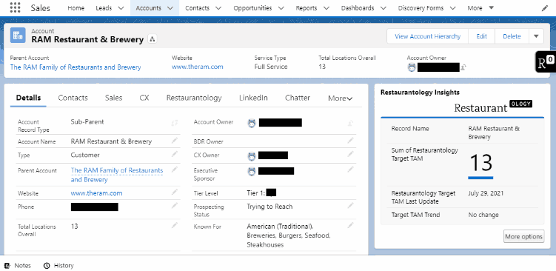Expand the Leads menu chevron

pyautogui.click(x=121, y=8)
